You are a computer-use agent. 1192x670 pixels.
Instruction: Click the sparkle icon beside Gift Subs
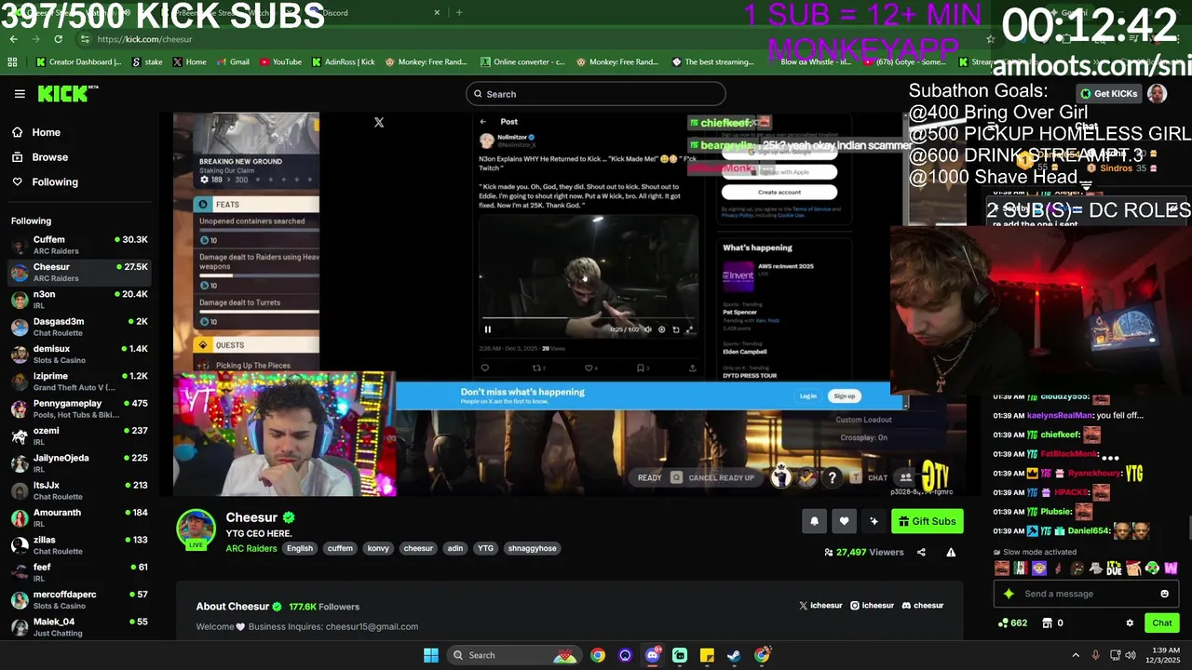tap(874, 521)
